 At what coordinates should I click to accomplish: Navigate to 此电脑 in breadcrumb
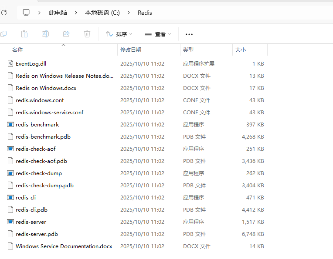(x=58, y=13)
